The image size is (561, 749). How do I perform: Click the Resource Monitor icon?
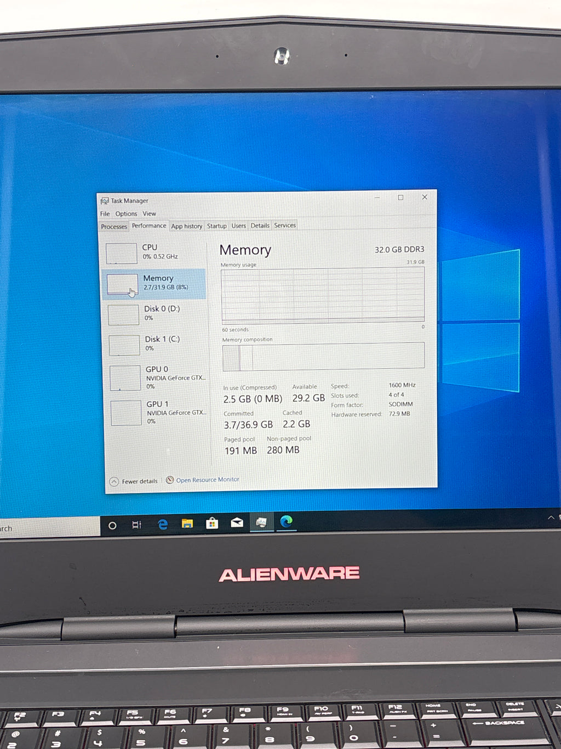pyautogui.click(x=170, y=480)
